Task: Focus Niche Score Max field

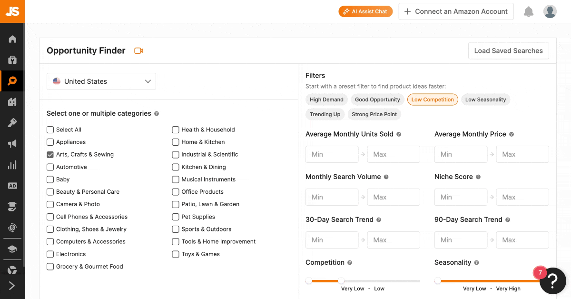Action: point(522,197)
